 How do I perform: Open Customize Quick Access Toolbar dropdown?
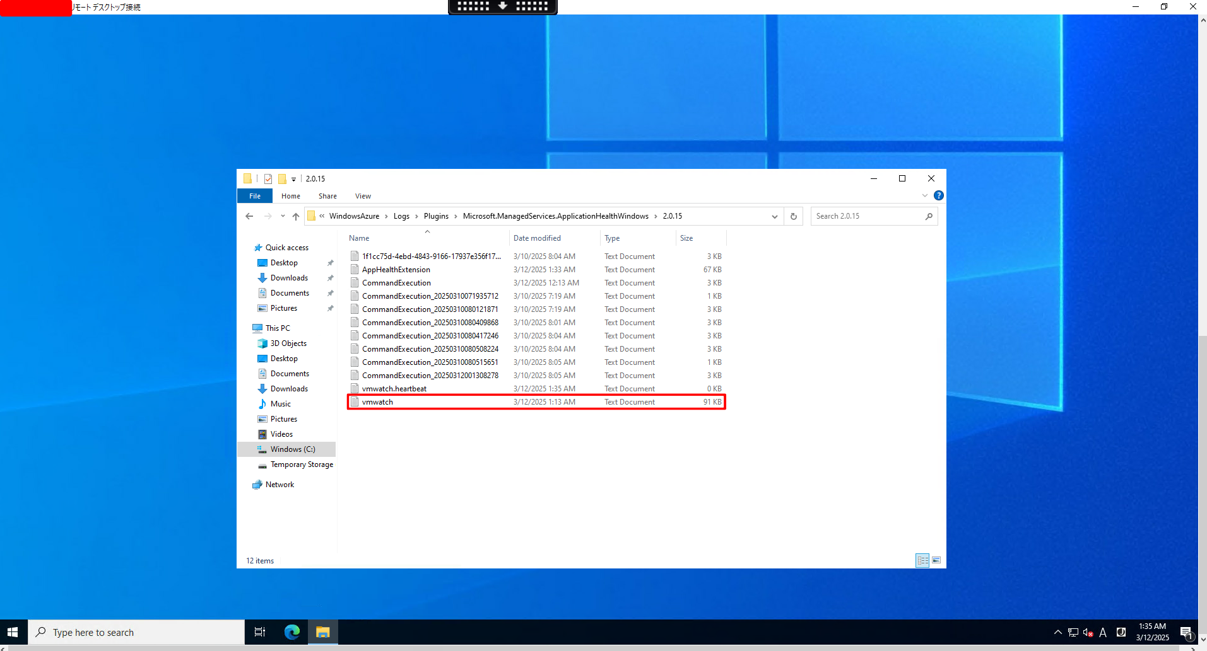tap(293, 180)
